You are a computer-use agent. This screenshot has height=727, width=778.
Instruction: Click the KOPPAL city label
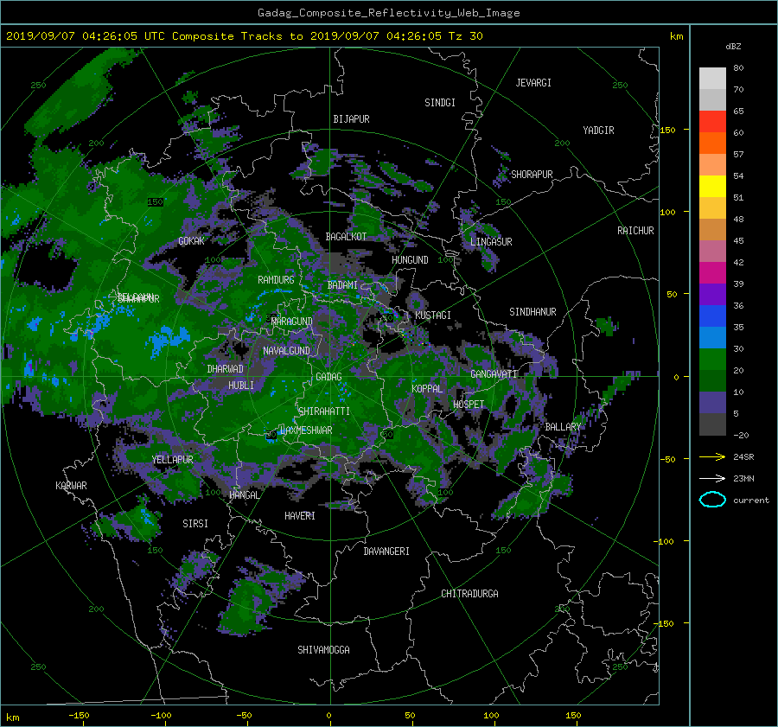click(427, 389)
